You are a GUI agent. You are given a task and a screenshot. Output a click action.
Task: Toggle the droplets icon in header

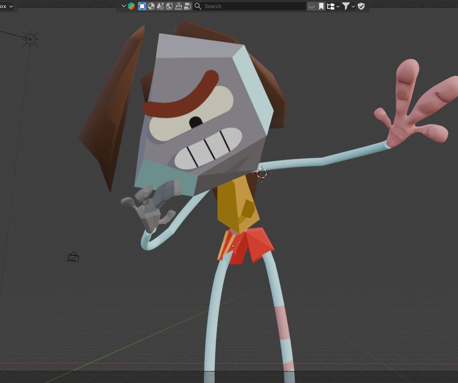click(160, 6)
